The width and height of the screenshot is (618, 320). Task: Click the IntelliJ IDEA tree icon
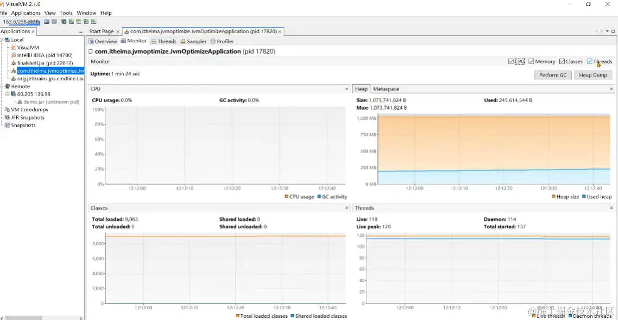coord(14,55)
